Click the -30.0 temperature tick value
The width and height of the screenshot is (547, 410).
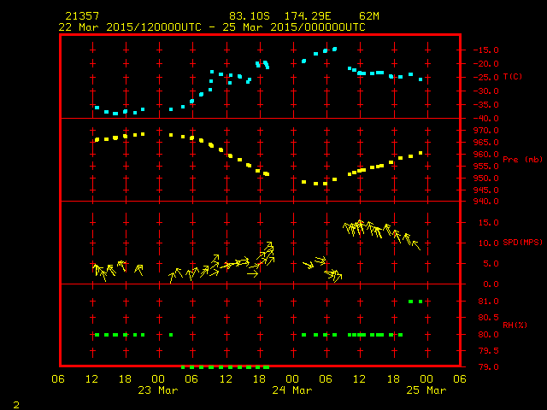(x=486, y=91)
